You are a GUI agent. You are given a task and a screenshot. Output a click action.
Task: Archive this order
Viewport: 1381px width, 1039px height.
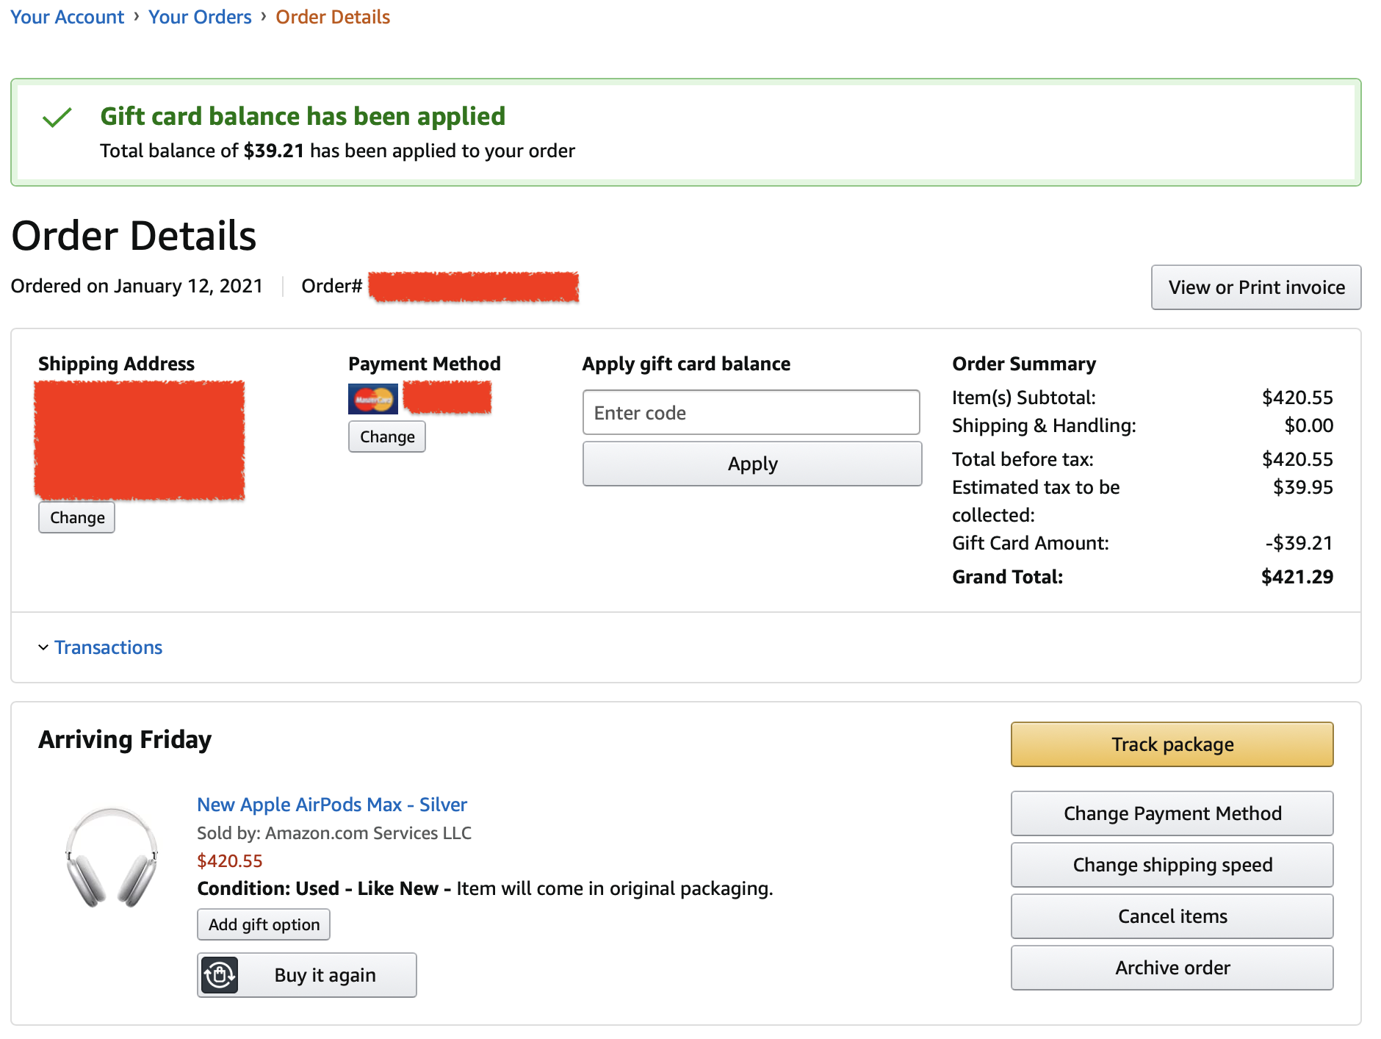point(1172,968)
